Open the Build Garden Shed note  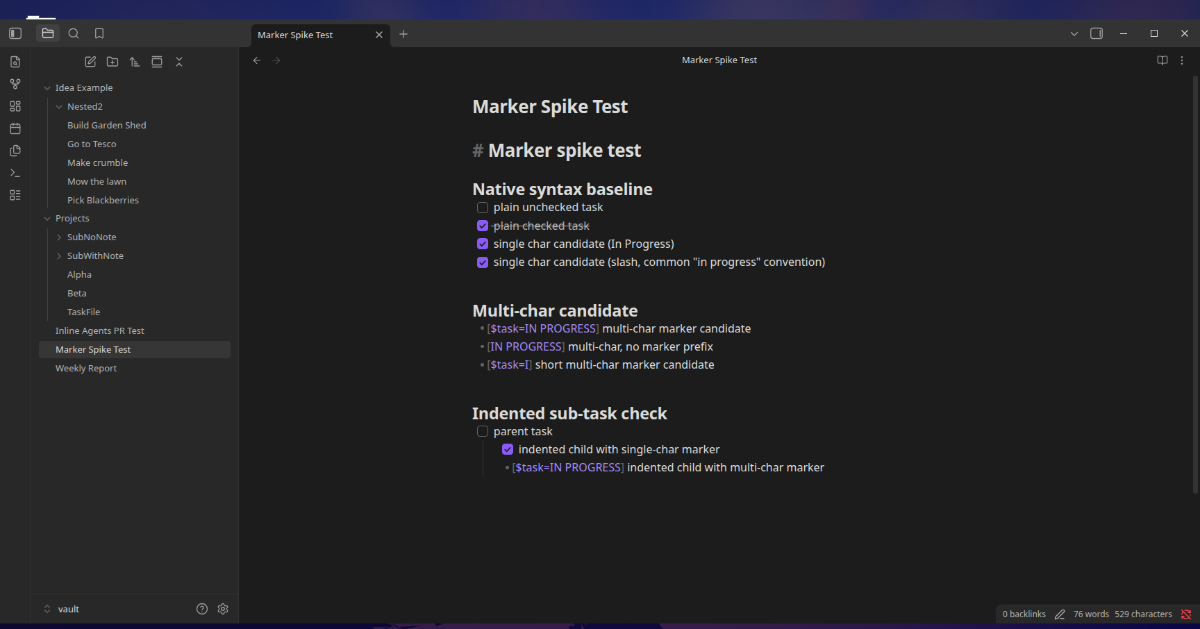tap(107, 125)
